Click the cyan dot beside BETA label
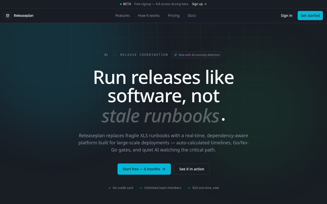 [121, 4]
